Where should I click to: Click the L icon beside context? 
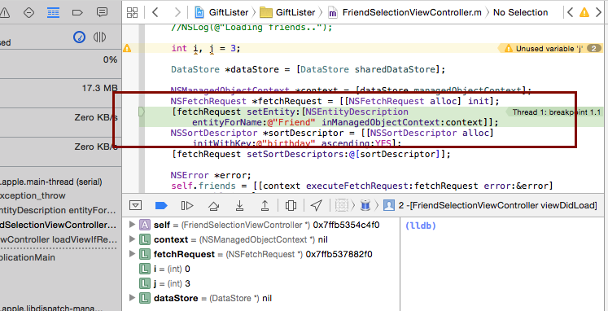145,239
